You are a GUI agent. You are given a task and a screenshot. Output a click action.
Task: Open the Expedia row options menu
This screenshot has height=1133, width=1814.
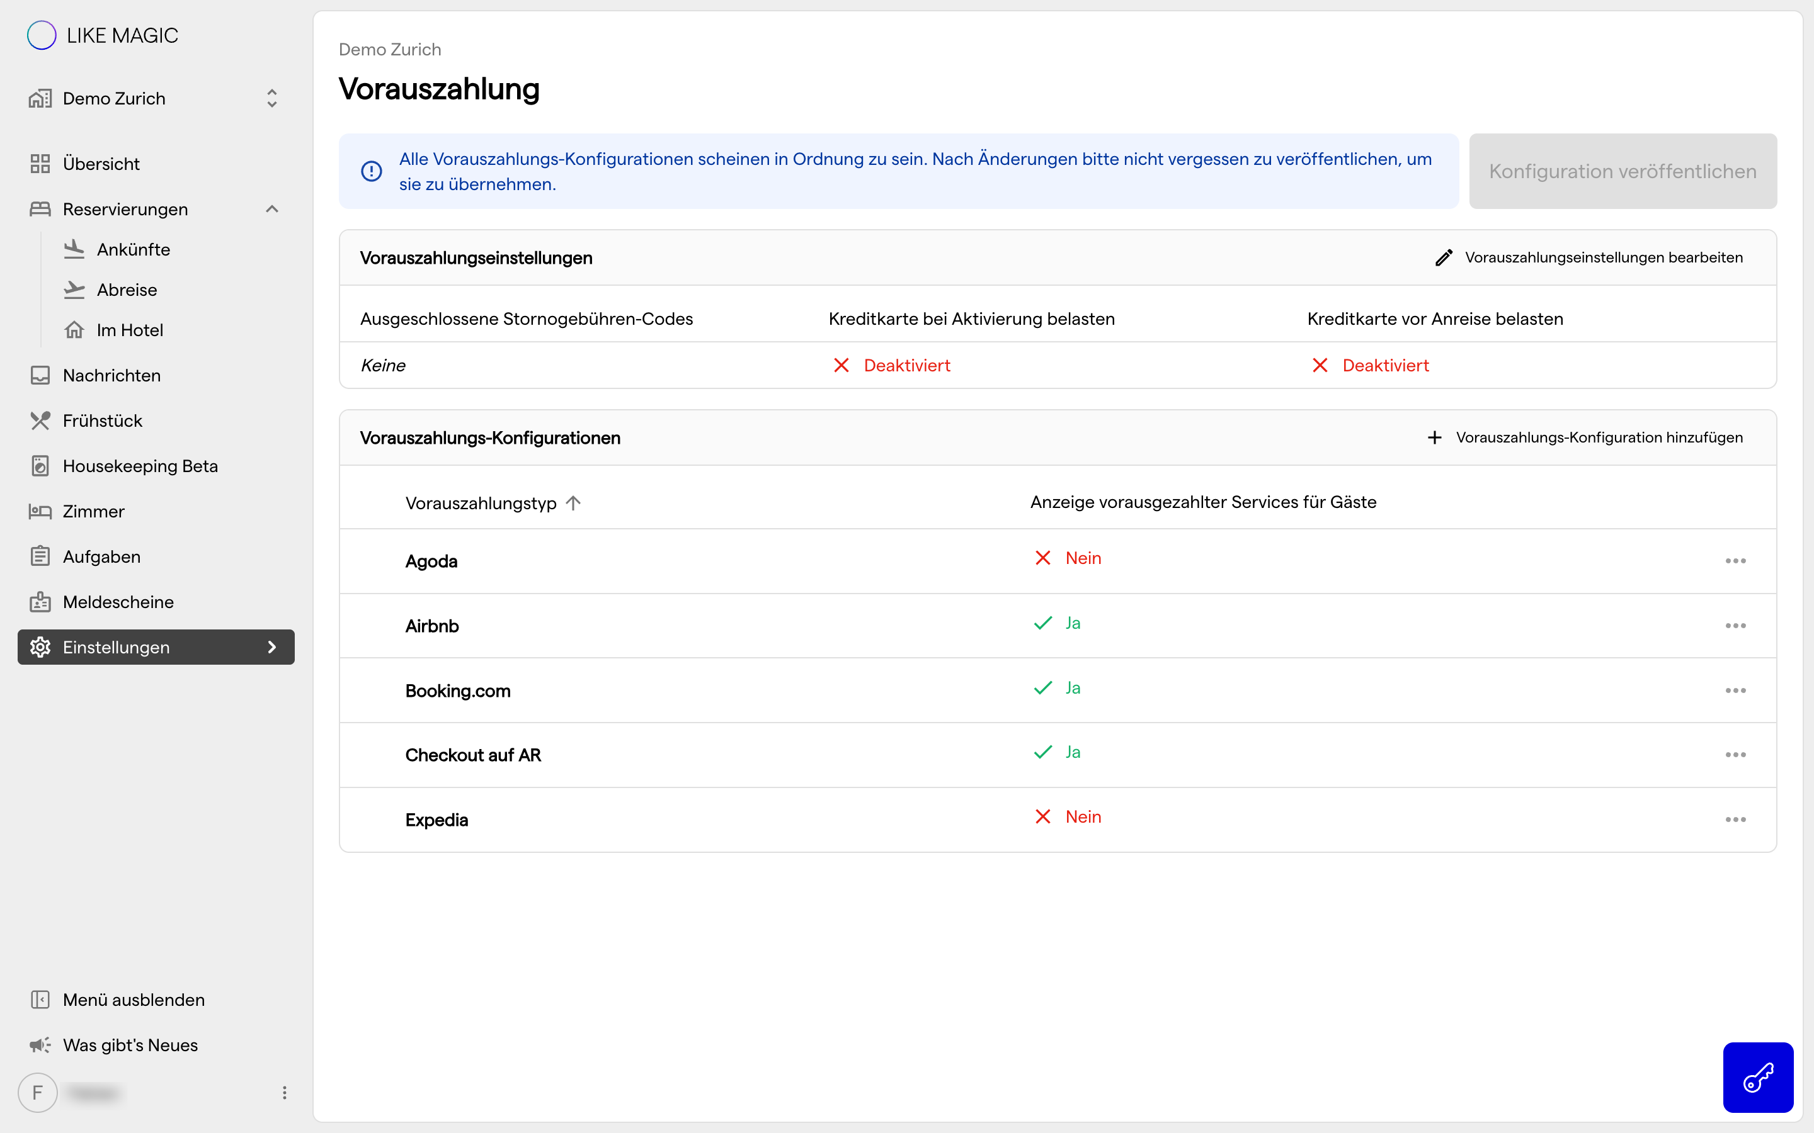[x=1735, y=820]
